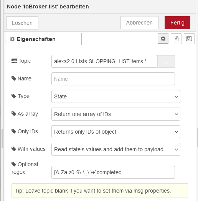
Task: Click the Abbrechen button
Action: 139,23
